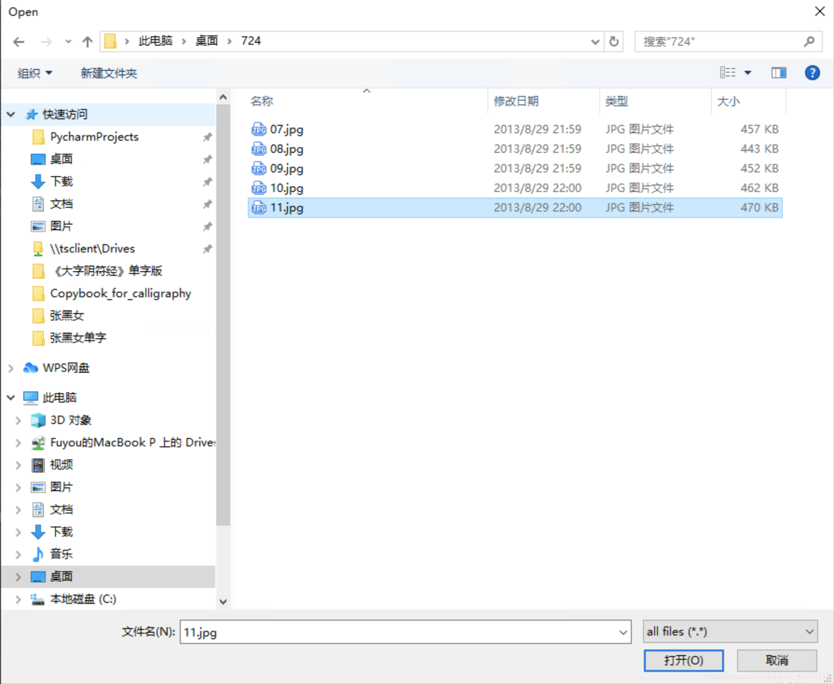Image resolution: width=834 pixels, height=684 pixels.
Task: Open 《大字阴符经》单字版 folder
Action: 106,271
